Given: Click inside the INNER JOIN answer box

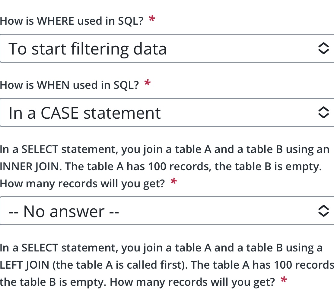Looking at the screenshot, I should pos(121,211).
